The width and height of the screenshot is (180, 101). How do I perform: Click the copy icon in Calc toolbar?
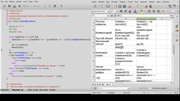click(x=134, y=6)
